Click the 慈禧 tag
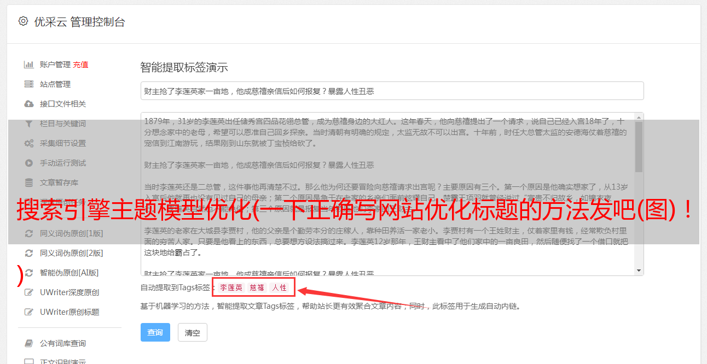This screenshot has width=707, height=364. click(x=257, y=287)
